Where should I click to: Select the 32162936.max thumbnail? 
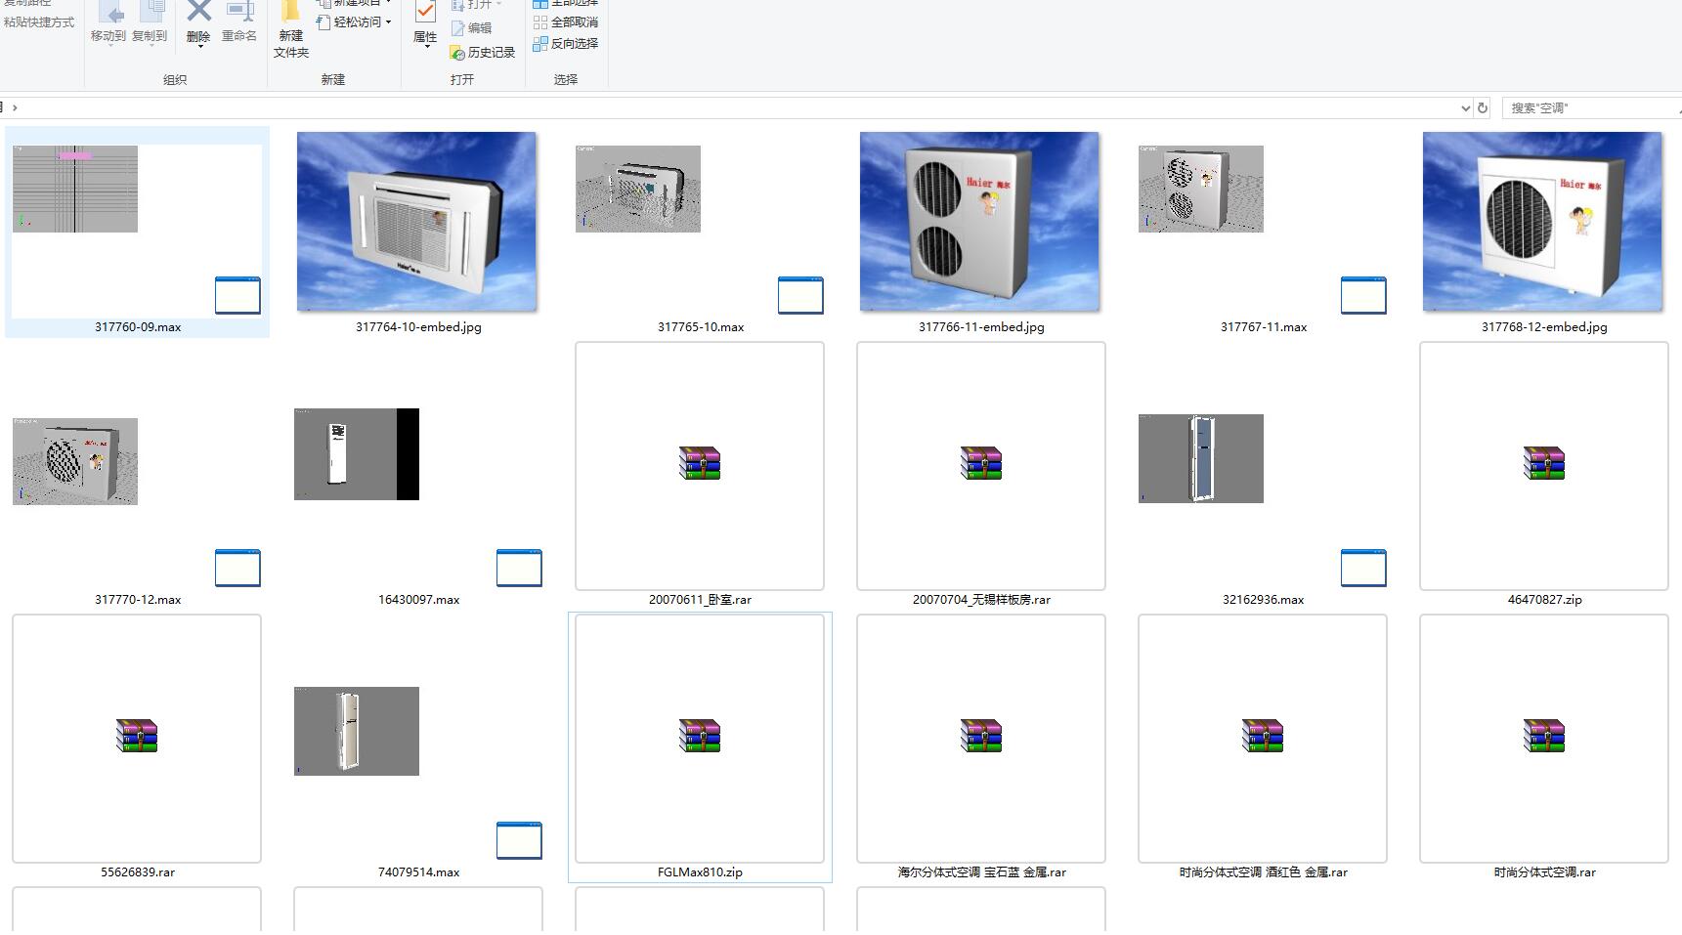tap(1201, 458)
